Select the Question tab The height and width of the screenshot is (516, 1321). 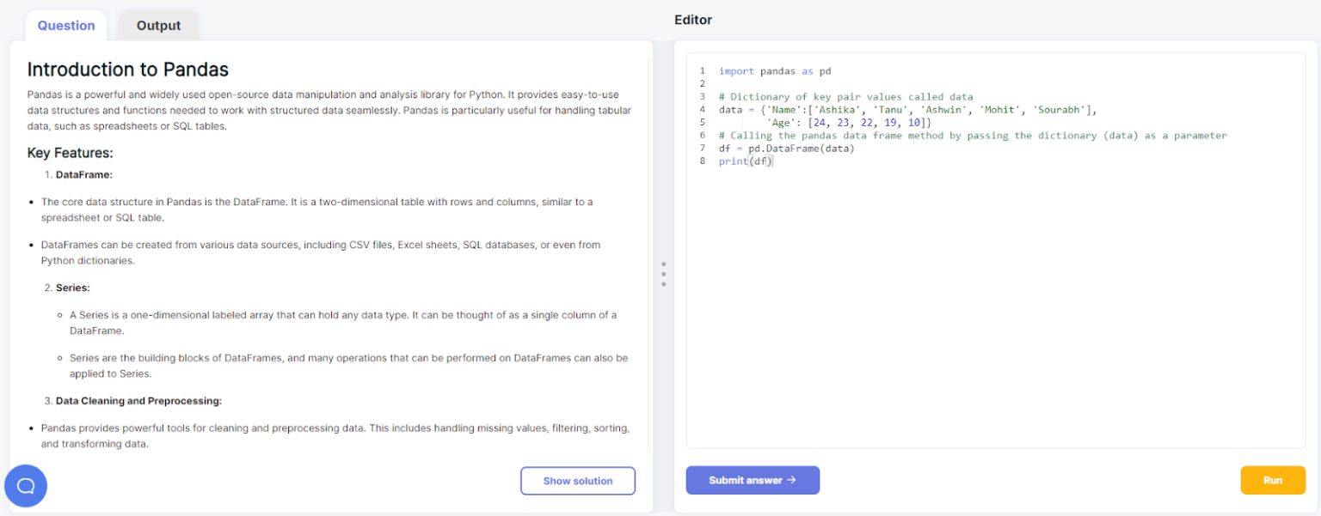65,25
